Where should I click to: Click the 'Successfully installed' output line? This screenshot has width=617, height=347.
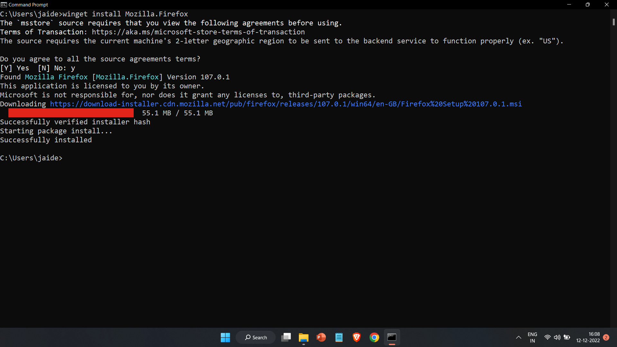pos(46,140)
